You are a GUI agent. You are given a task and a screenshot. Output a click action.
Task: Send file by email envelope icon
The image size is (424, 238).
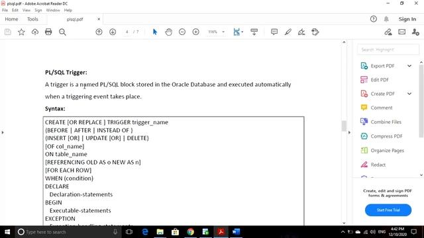(402, 32)
